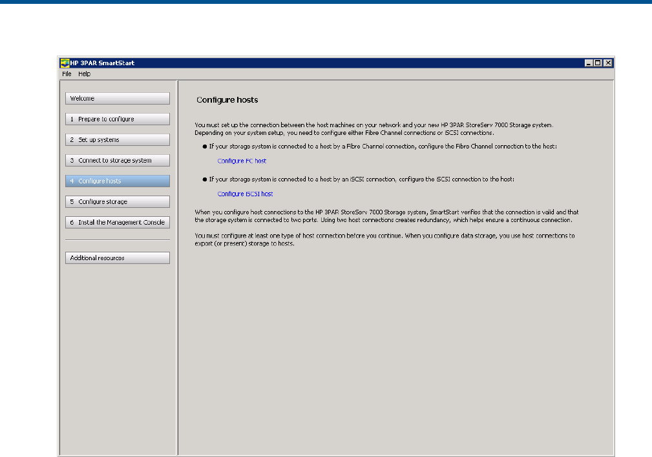Click the bullet text about Fibre Channel connection
652x457 pixels.
click(x=383, y=147)
